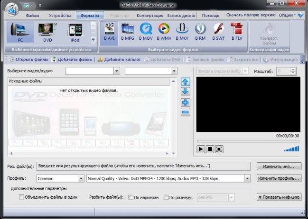Choose the В RM video format
This screenshot has height=219, width=308.
pos(200,32)
